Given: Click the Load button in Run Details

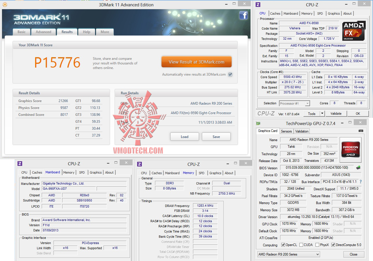Looking at the screenshot, I should coord(185,137).
